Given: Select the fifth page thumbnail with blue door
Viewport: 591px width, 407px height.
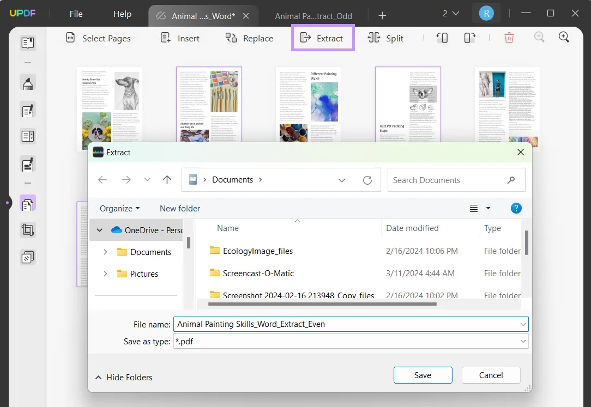Looking at the screenshot, I should (x=508, y=105).
